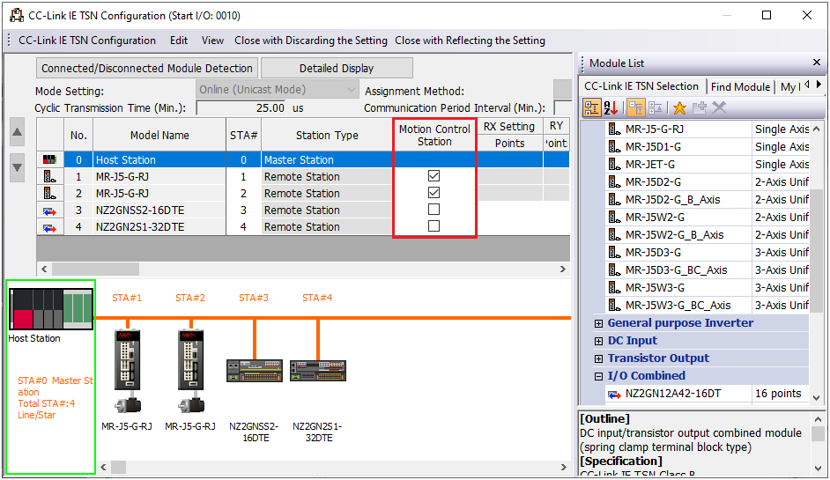
Task: Click the icon beside MR-J5D3-G in module list
Action: [x=614, y=253]
